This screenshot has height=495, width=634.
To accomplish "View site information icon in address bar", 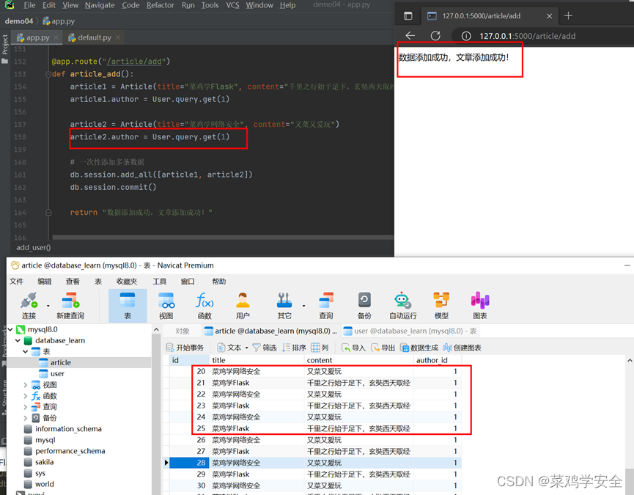I will coord(466,36).
